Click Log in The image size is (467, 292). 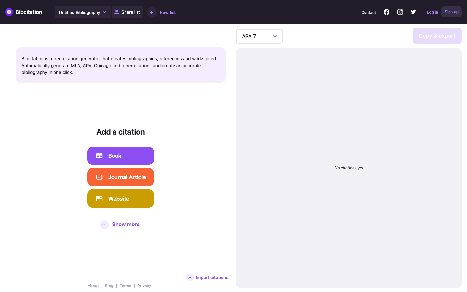click(433, 12)
